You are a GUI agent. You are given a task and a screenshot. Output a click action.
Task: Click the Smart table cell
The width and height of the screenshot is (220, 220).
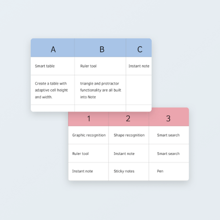pyautogui.click(x=53, y=66)
